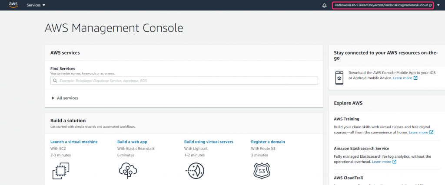Follow Learn more under AWS Training
This screenshot has width=445, height=185.
coord(418,132)
